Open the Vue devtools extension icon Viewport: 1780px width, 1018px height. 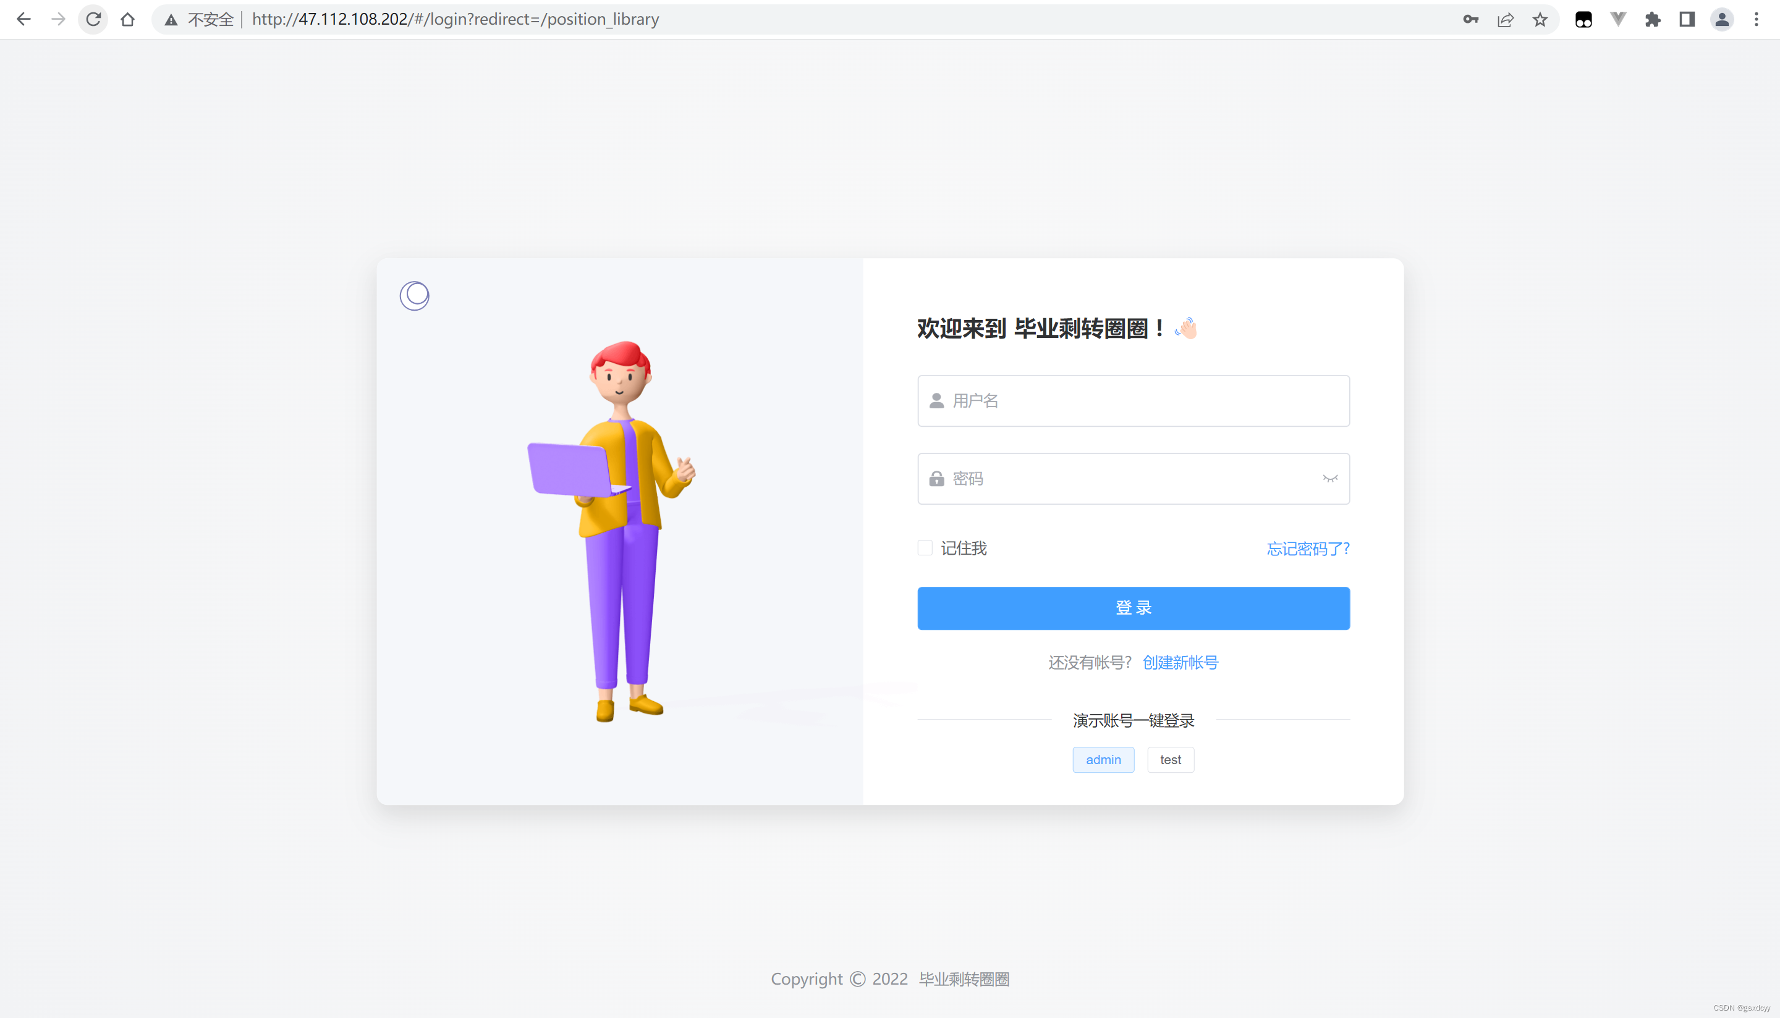(1617, 20)
